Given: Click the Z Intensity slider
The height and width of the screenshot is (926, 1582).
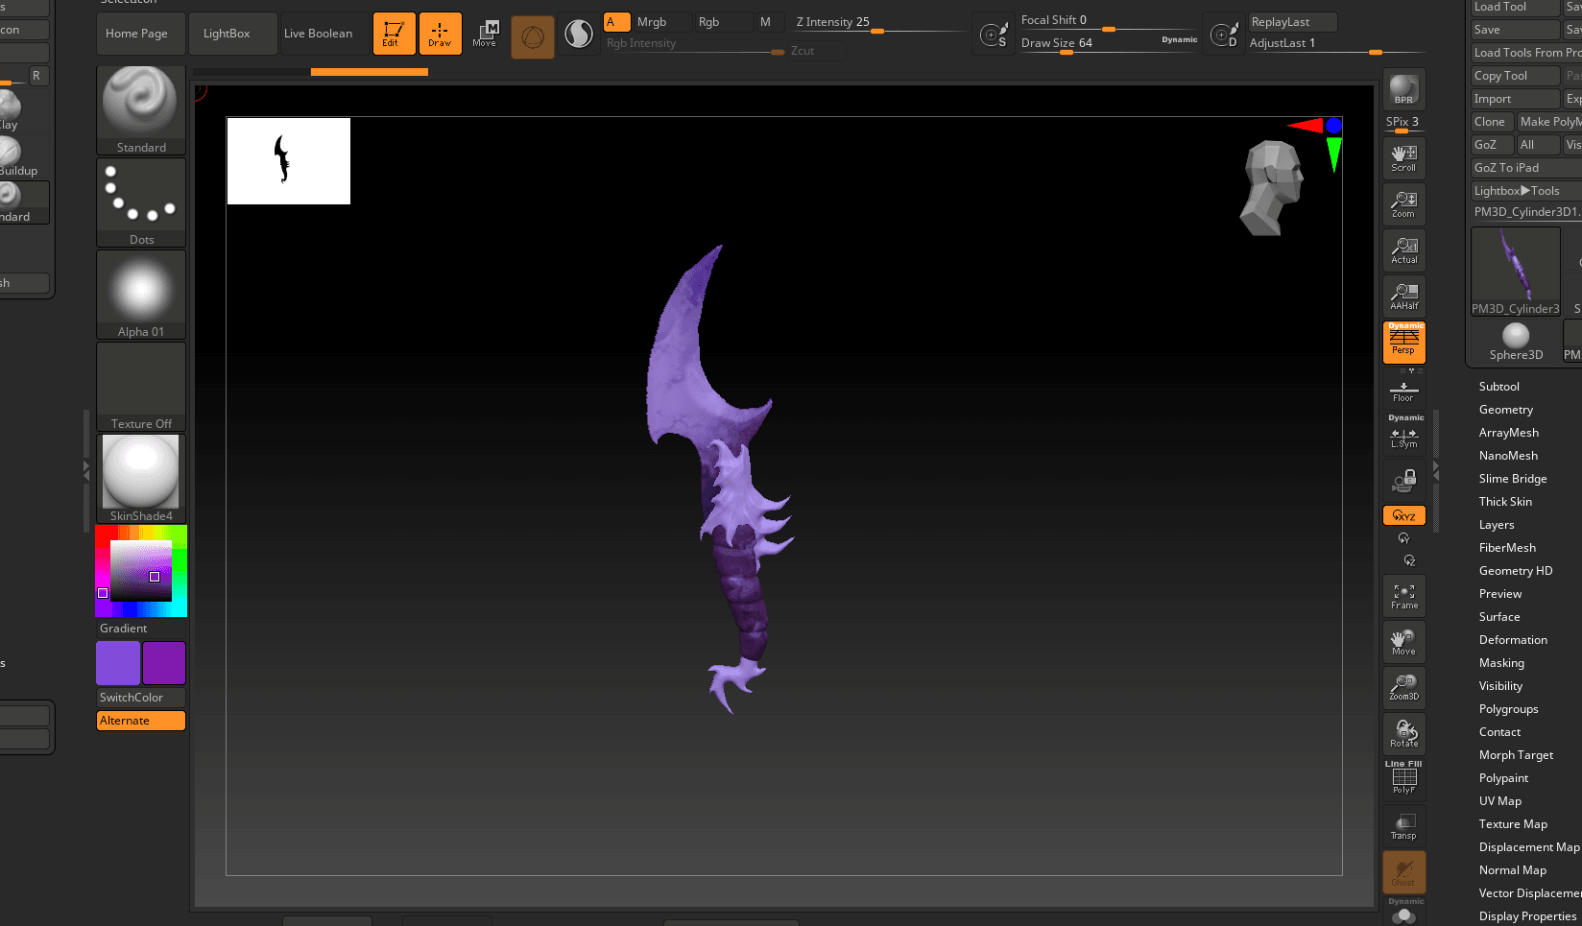Looking at the screenshot, I should (x=879, y=22).
